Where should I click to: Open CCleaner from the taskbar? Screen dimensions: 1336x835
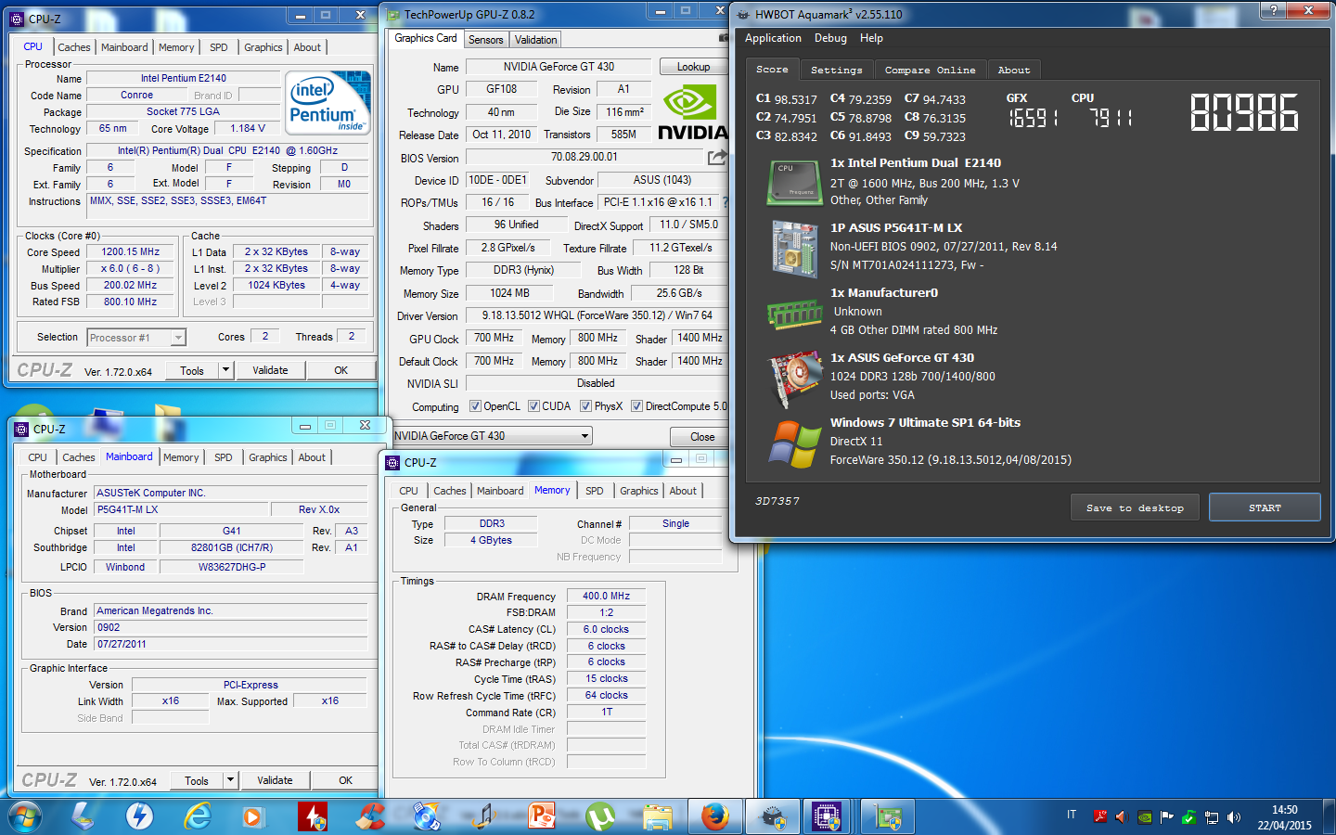click(370, 816)
